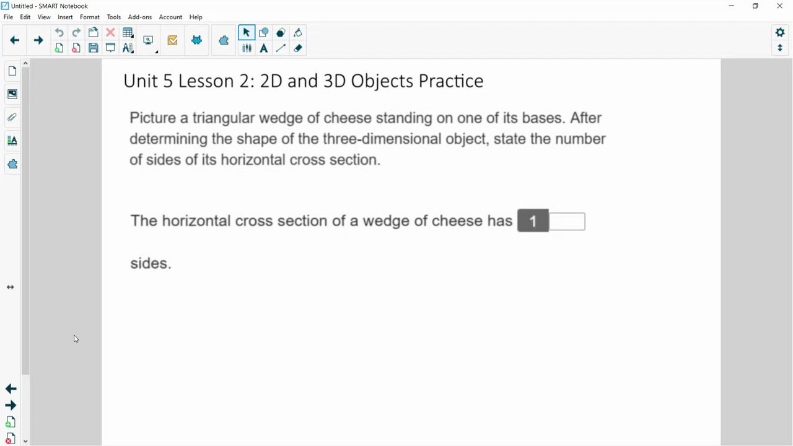Viewport: 793px width, 446px height.
Task: Click the empty answer field beside "1"
Action: click(567, 221)
